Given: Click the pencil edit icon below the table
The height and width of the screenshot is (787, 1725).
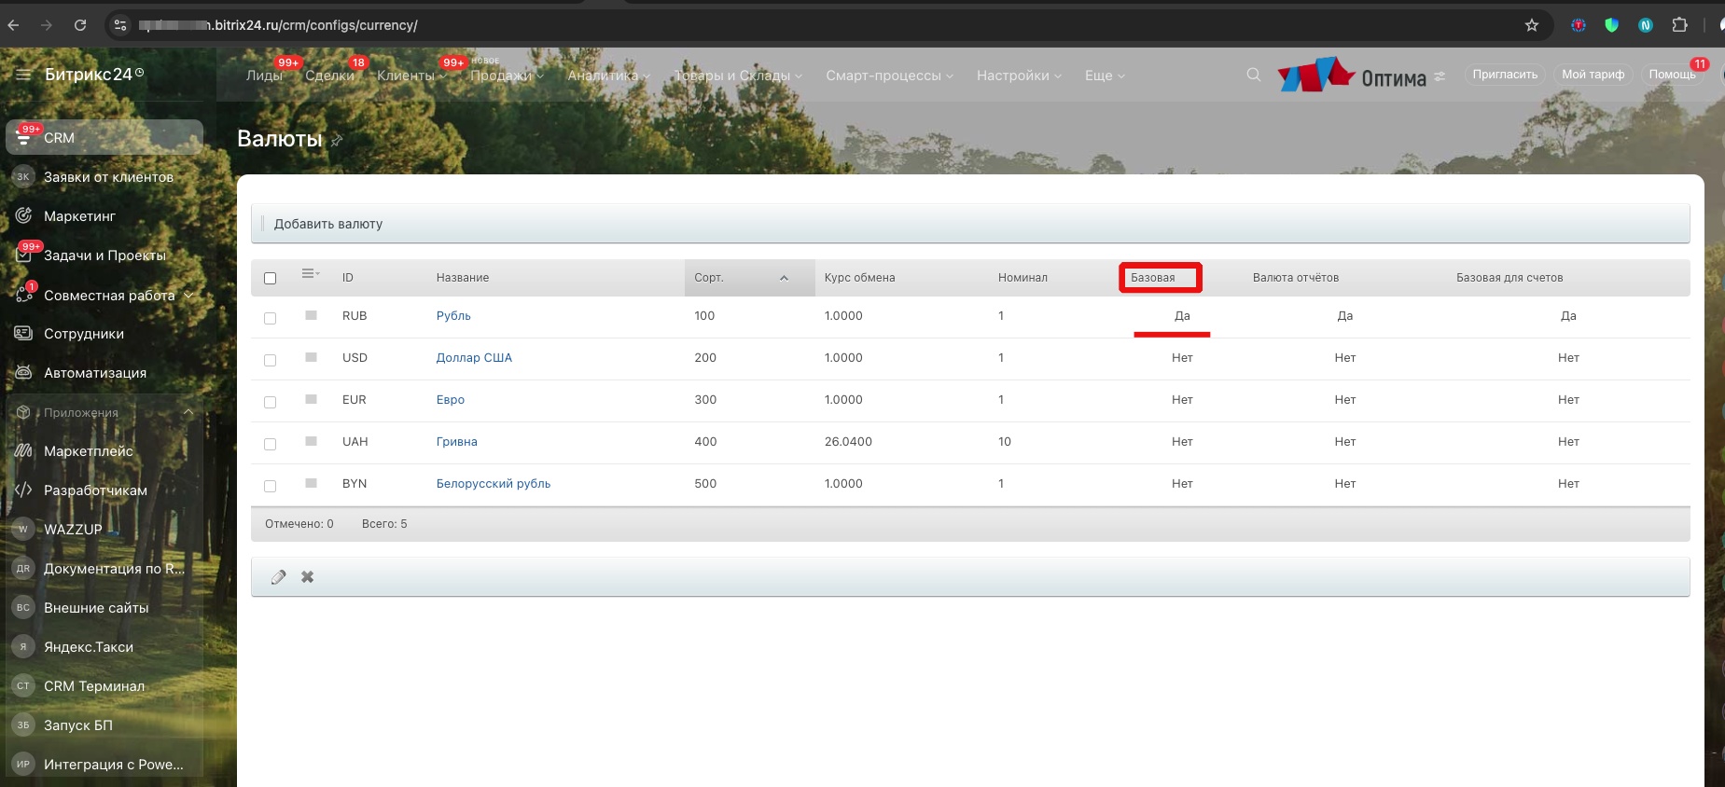Looking at the screenshot, I should pyautogui.click(x=278, y=577).
